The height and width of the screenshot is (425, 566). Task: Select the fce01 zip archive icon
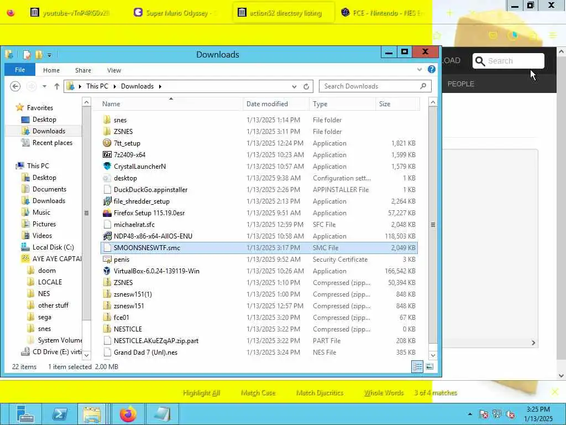[x=107, y=317]
